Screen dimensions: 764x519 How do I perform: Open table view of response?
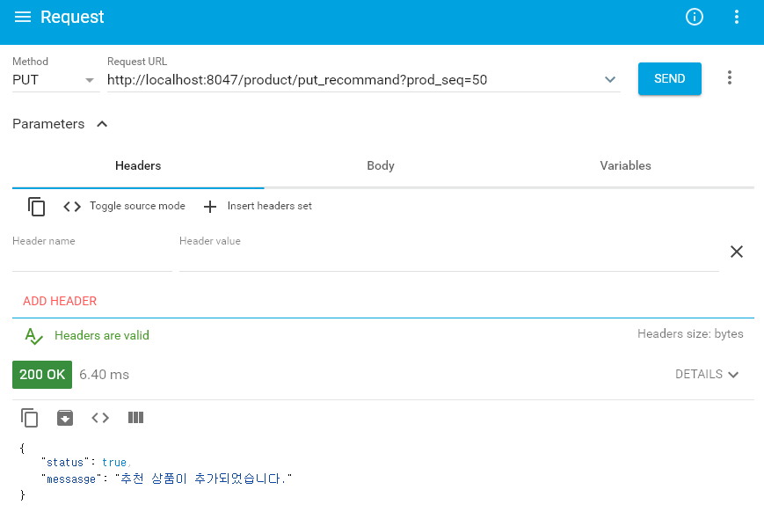135,418
